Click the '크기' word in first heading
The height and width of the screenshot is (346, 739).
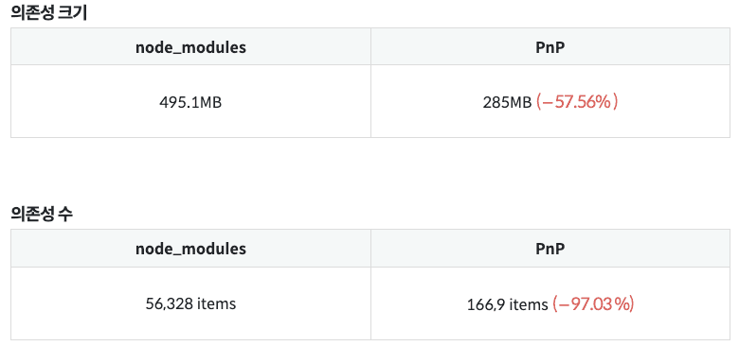(x=72, y=13)
